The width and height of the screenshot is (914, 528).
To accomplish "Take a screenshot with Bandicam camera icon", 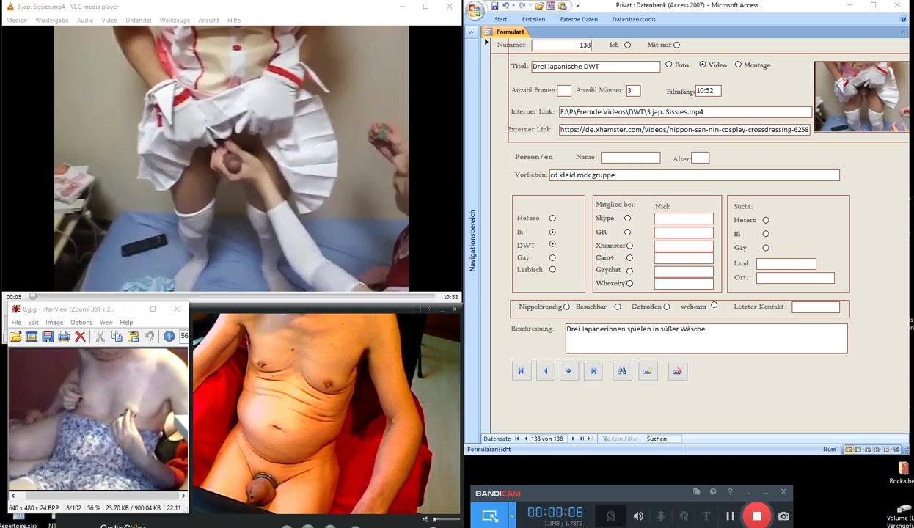I will coord(783,516).
